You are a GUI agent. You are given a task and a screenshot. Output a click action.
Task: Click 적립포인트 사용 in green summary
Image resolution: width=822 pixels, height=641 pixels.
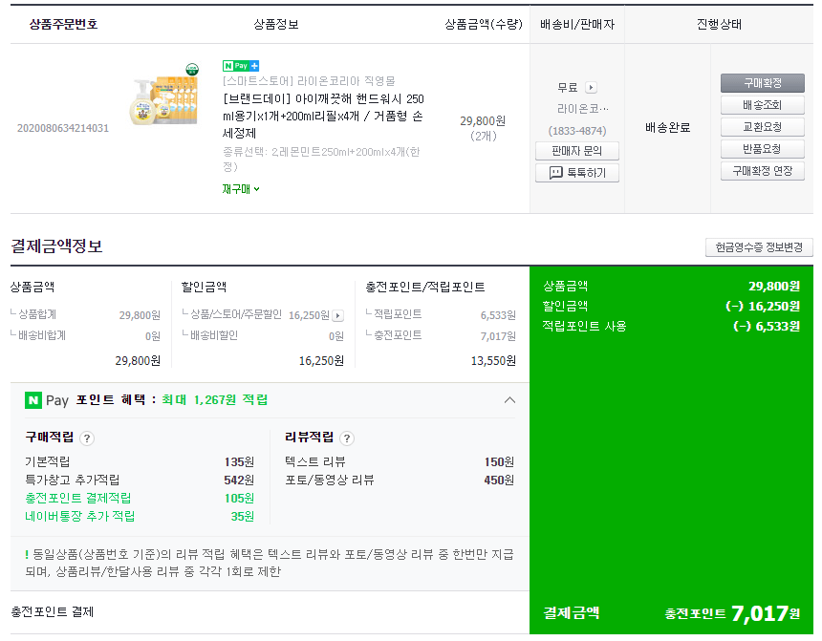(x=585, y=327)
